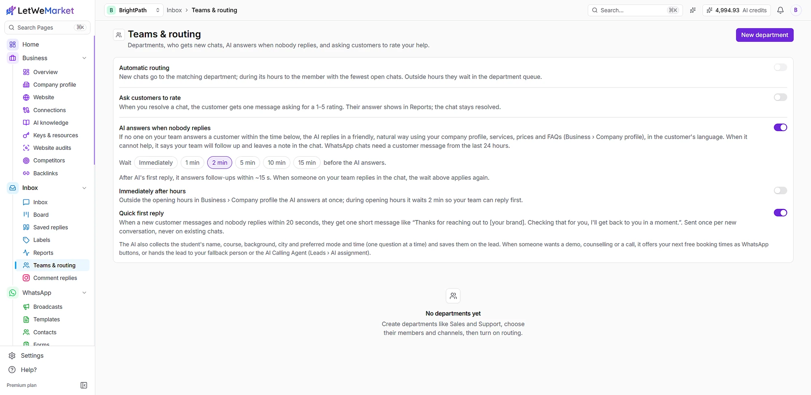Collapse the Business section chevron
This screenshot has width=811, height=395.
click(x=84, y=58)
